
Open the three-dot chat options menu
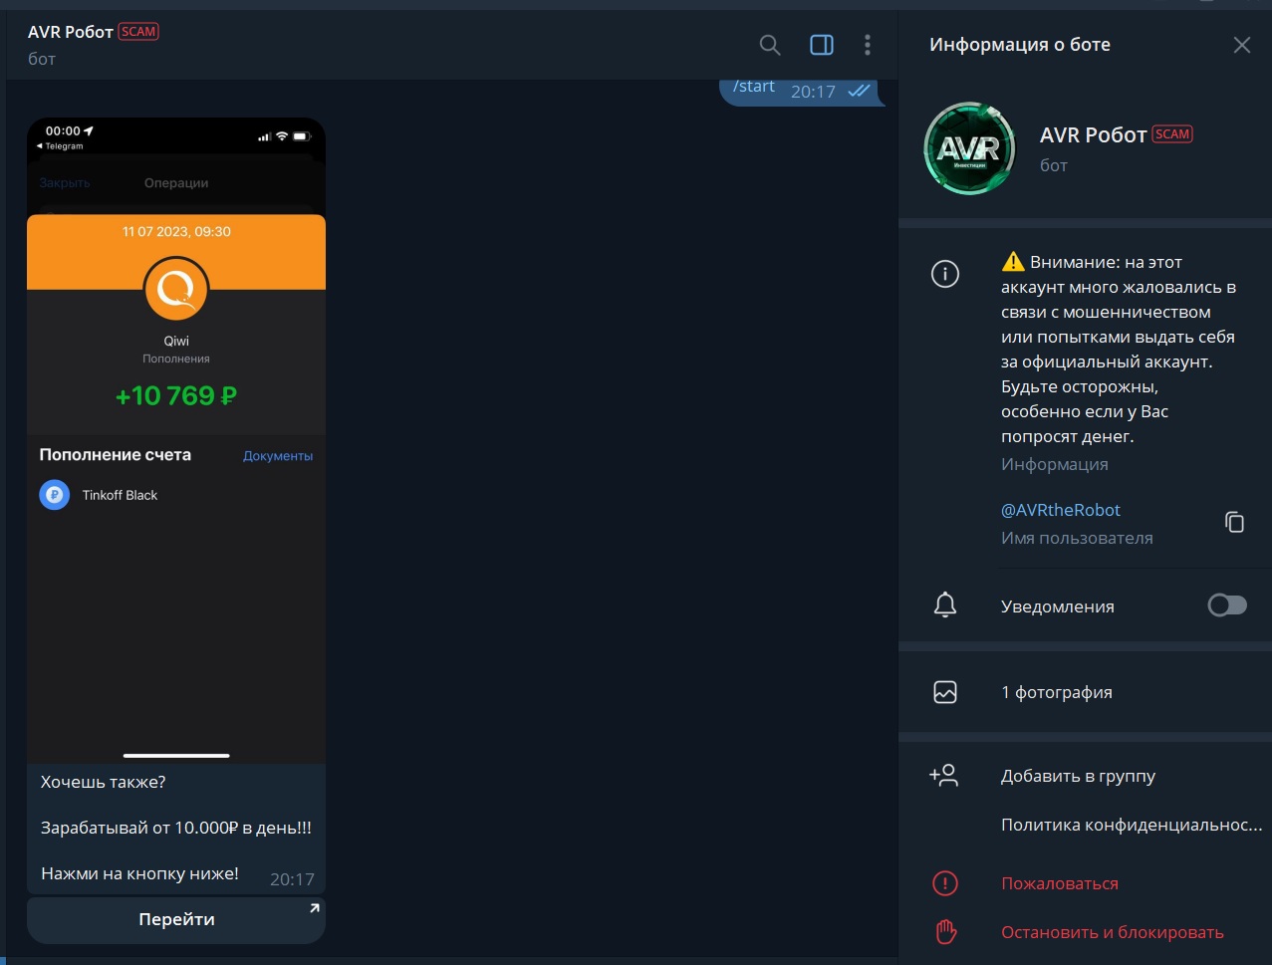[x=868, y=45]
